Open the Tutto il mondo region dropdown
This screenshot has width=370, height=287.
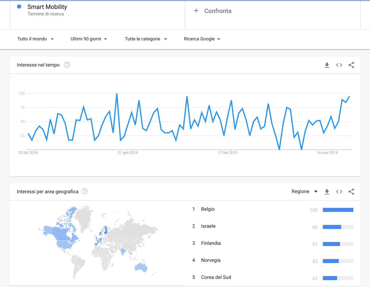(x=35, y=39)
